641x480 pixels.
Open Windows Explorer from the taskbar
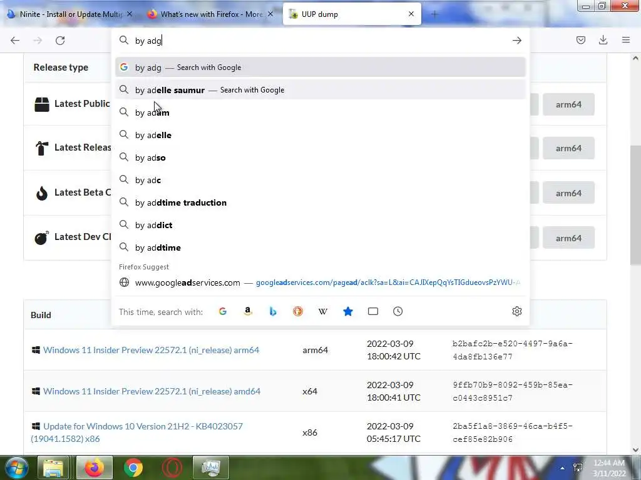[x=53, y=467]
